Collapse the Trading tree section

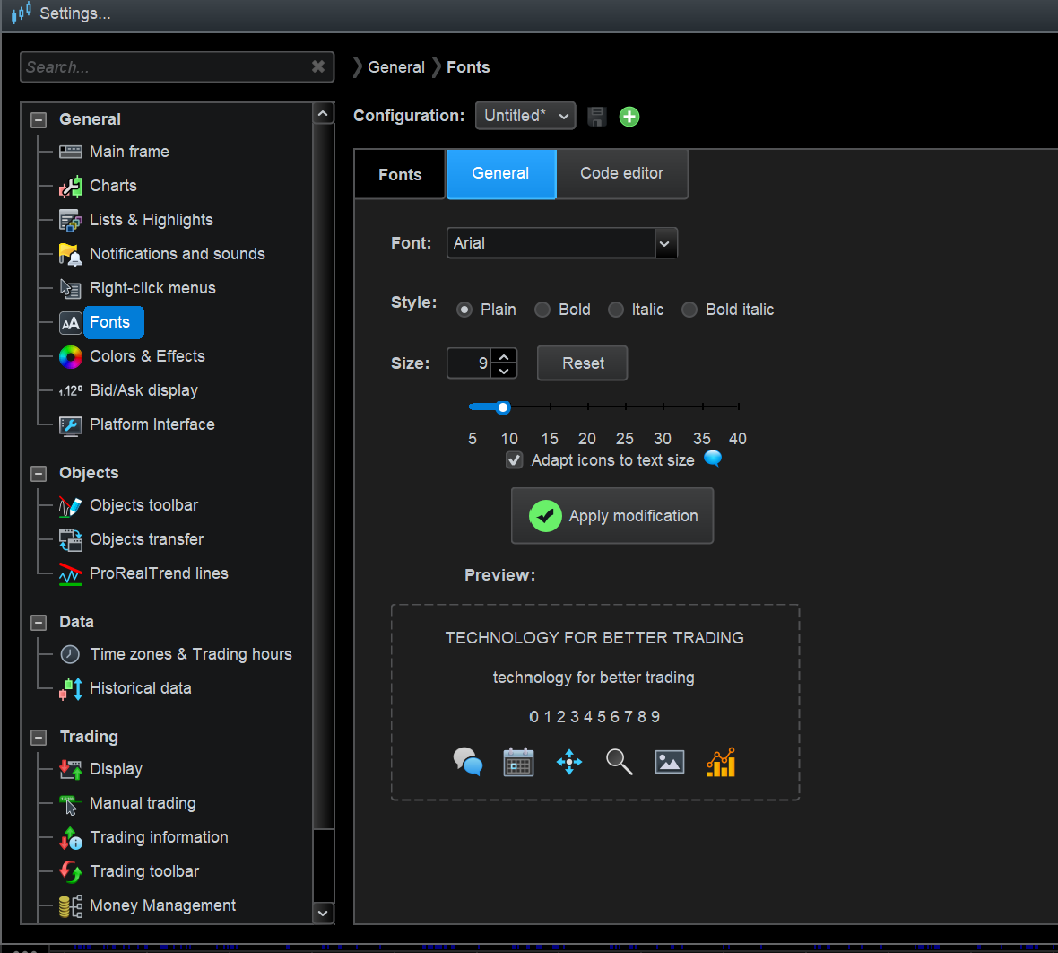click(39, 738)
